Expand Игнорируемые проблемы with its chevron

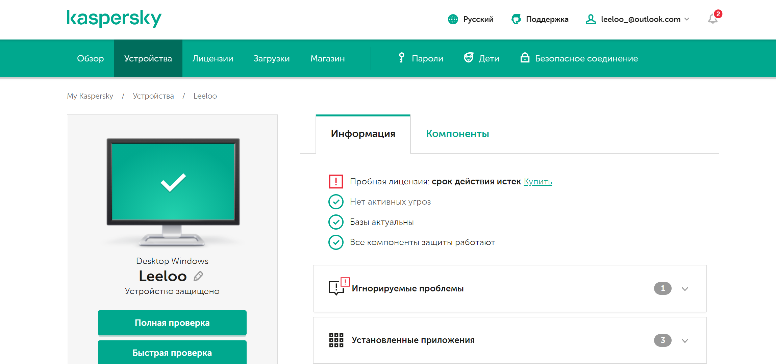pos(685,289)
